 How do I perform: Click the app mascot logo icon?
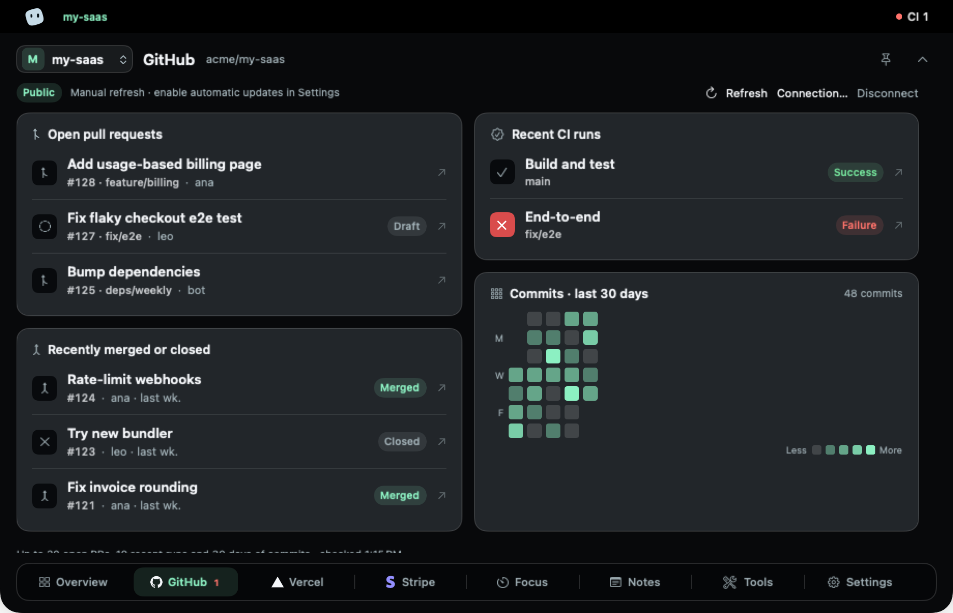pyautogui.click(x=35, y=17)
